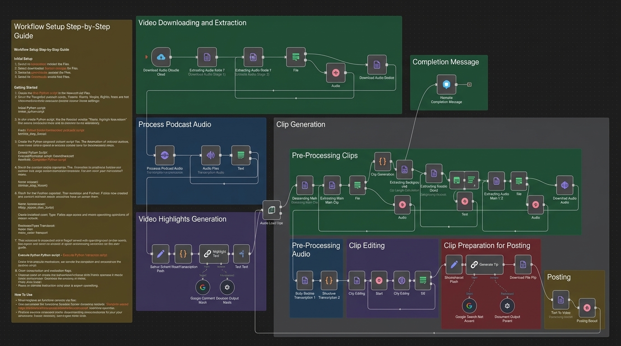Click the Download Audio waveform node in Pre-Processing Clips
Screen dimensions: 621x346
click(565, 185)
